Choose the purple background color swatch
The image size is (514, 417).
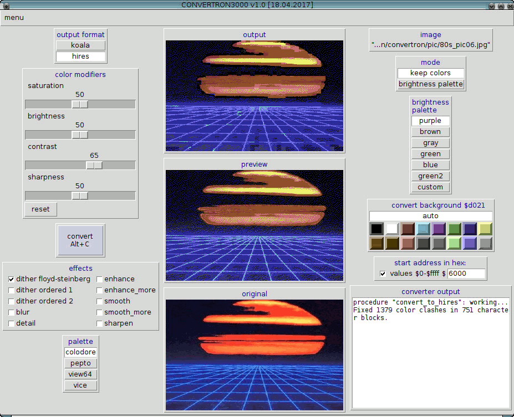click(x=439, y=229)
